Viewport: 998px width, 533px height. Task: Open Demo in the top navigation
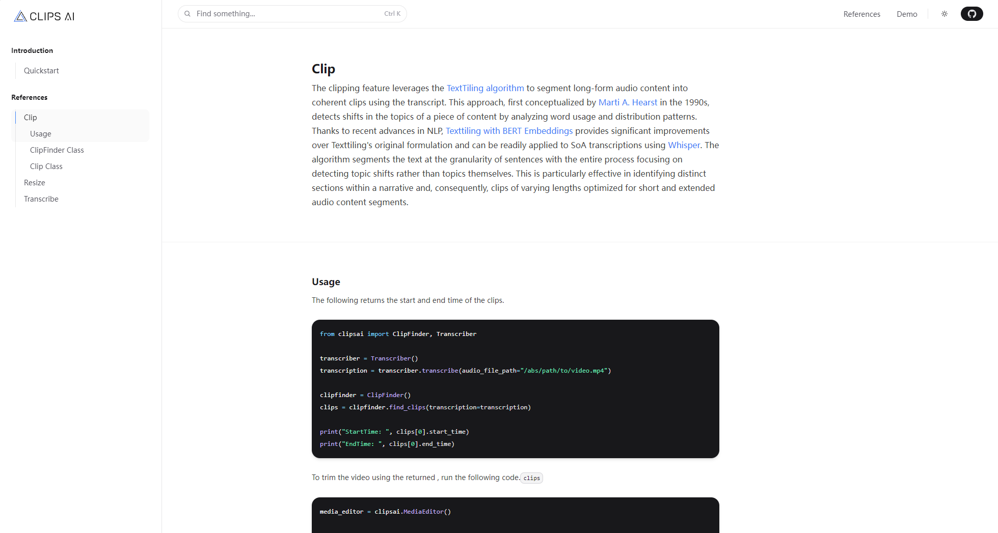pyautogui.click(x=907, y=14)
